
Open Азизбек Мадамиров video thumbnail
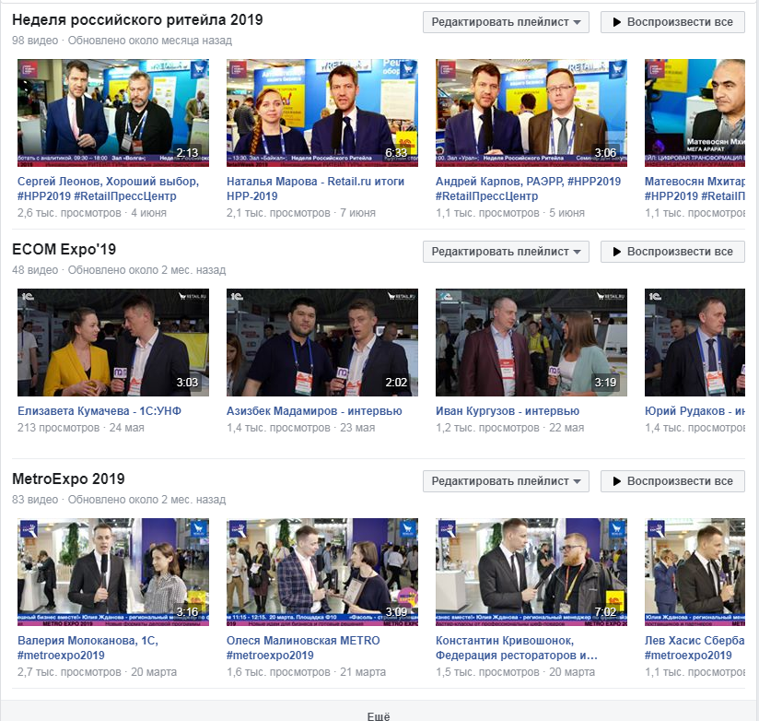(x=322, y=343)
